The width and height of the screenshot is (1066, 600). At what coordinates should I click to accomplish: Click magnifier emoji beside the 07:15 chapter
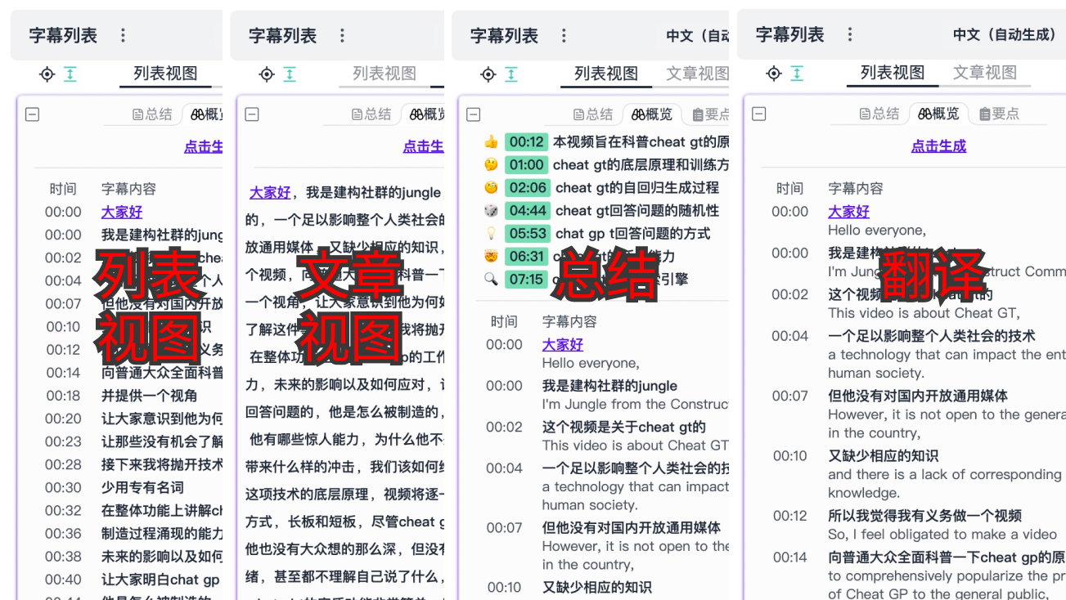[491, 279]
